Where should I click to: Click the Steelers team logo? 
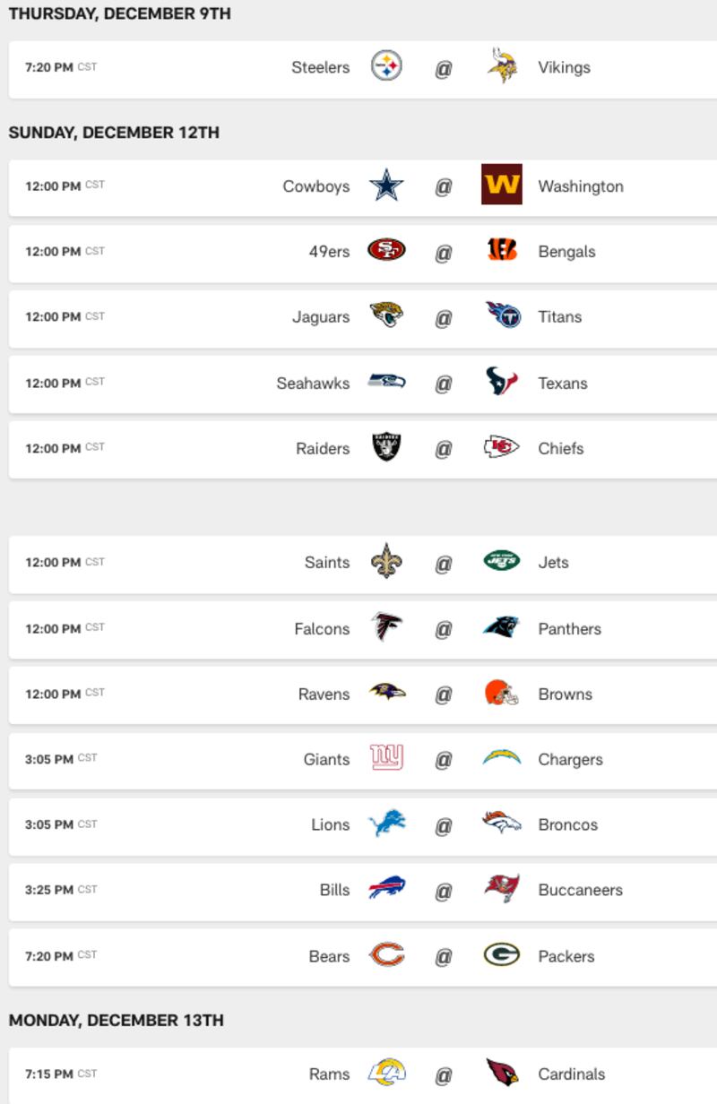click(386, 66)
